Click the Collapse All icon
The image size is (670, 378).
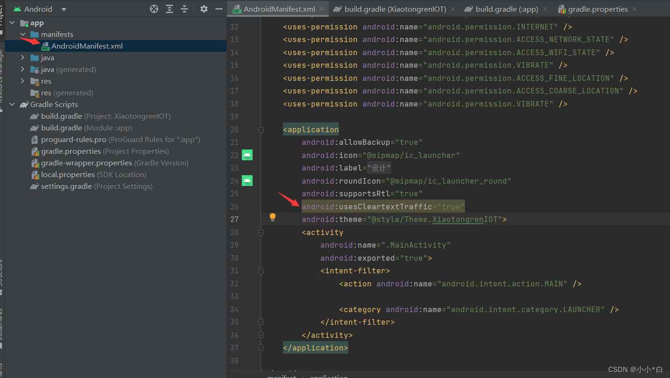point(184,9)
